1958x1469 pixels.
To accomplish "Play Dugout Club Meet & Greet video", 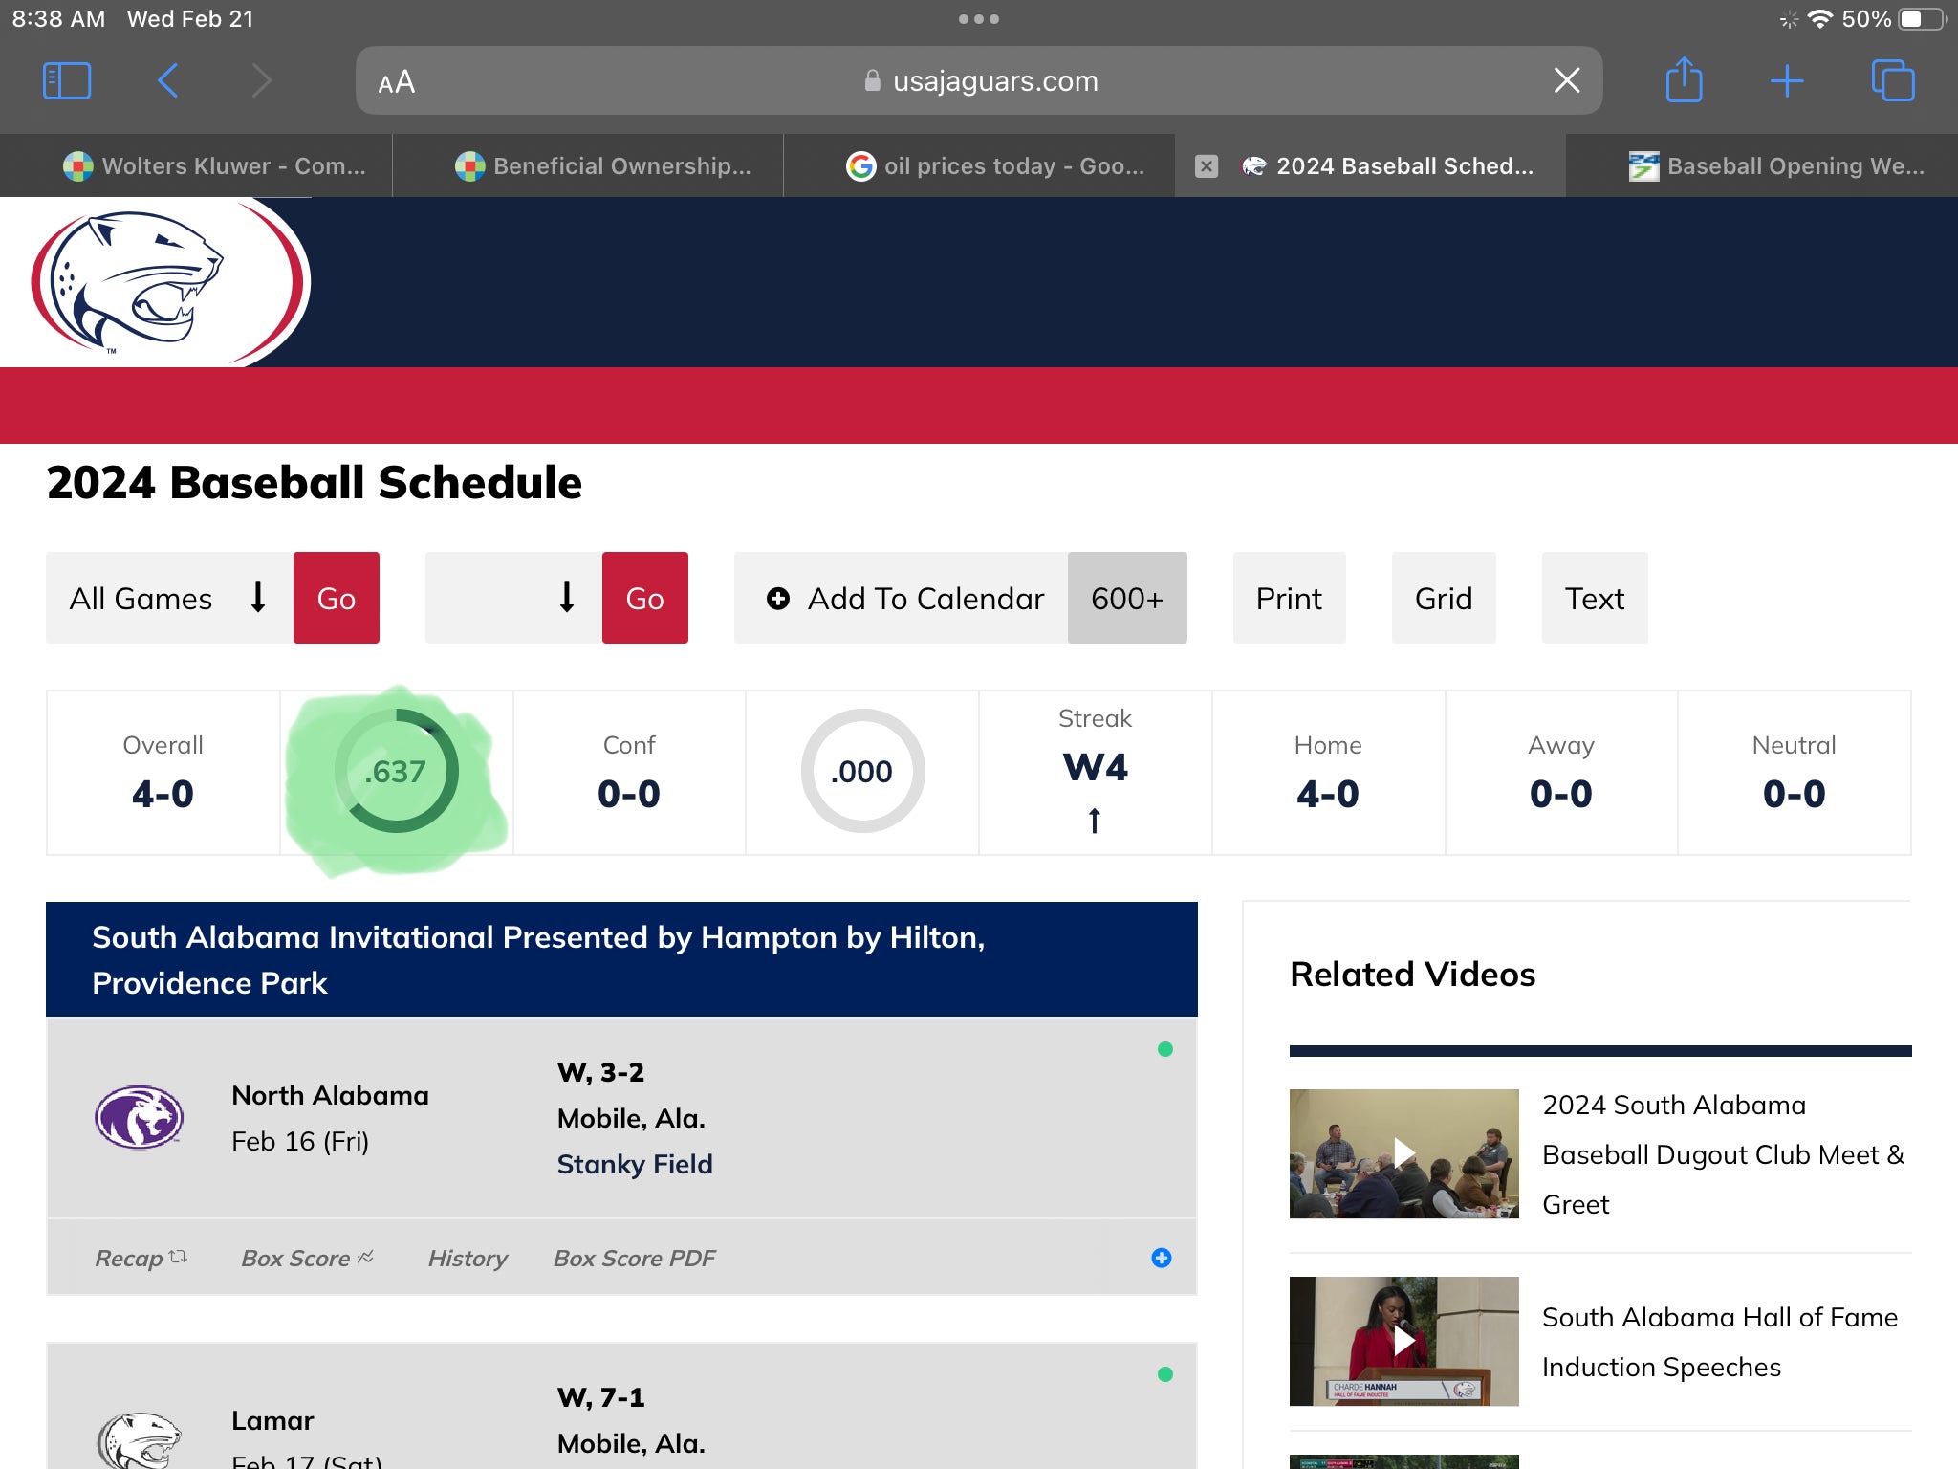I will [1403, 1153].
